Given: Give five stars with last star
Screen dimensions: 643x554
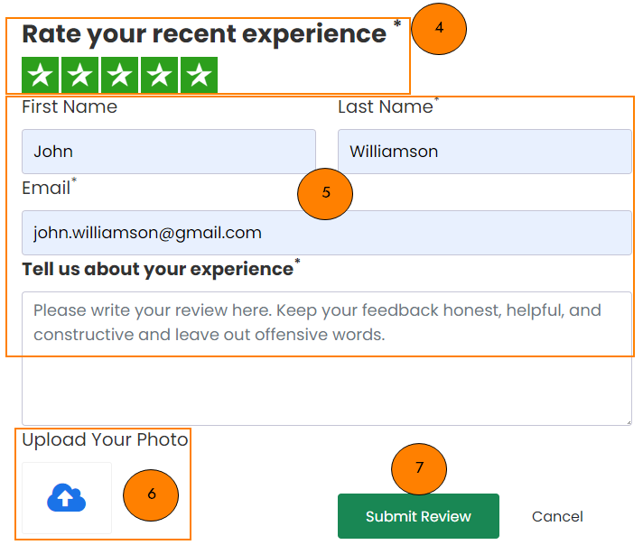Looking at the screenshot, I should click(199, 76).
